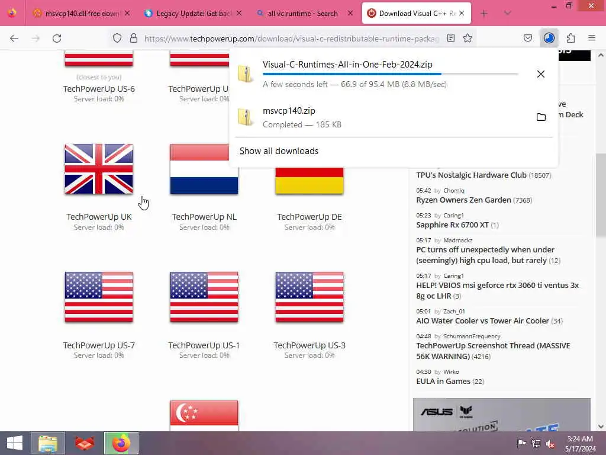Open HELP! VBIOS msi geforce thread
This screenshot has height=455, width=606.
tap(497, 290)
